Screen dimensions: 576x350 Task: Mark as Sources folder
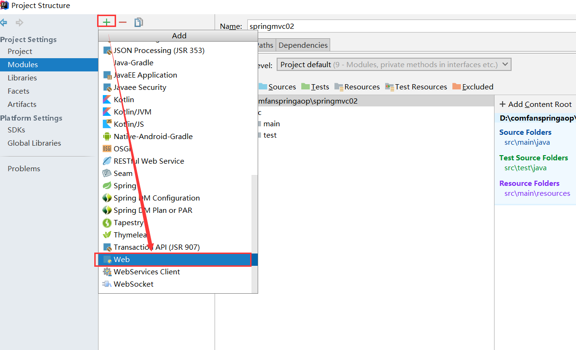coord(278,87)
